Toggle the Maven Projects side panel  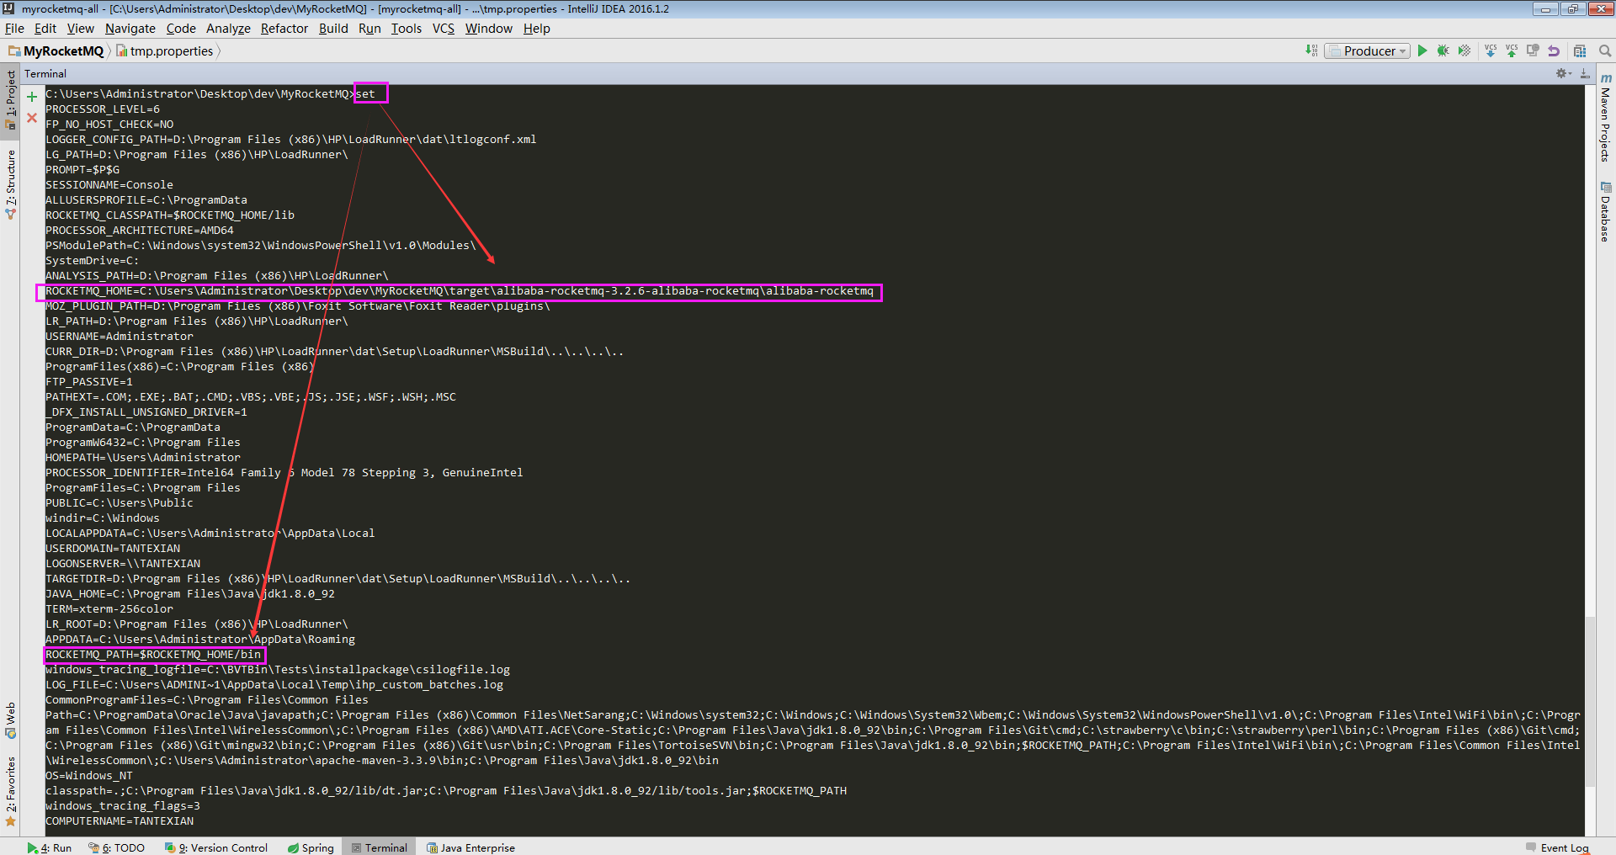(1605, 118)
